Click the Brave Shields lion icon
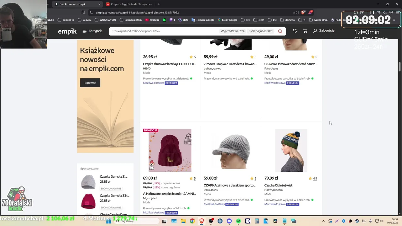Screen dimensions: 402x226 pyautogui.click(x=303, y=13)
